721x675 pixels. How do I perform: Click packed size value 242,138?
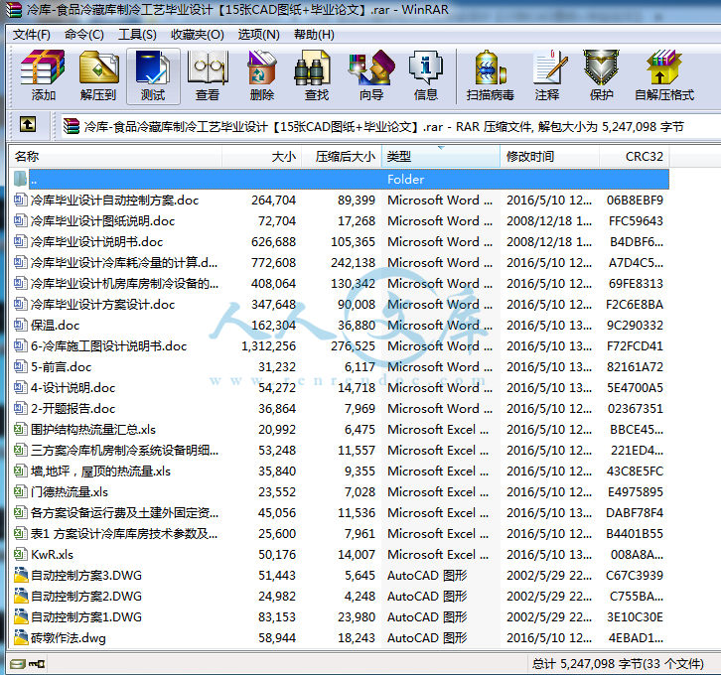(x=353, y=262)
